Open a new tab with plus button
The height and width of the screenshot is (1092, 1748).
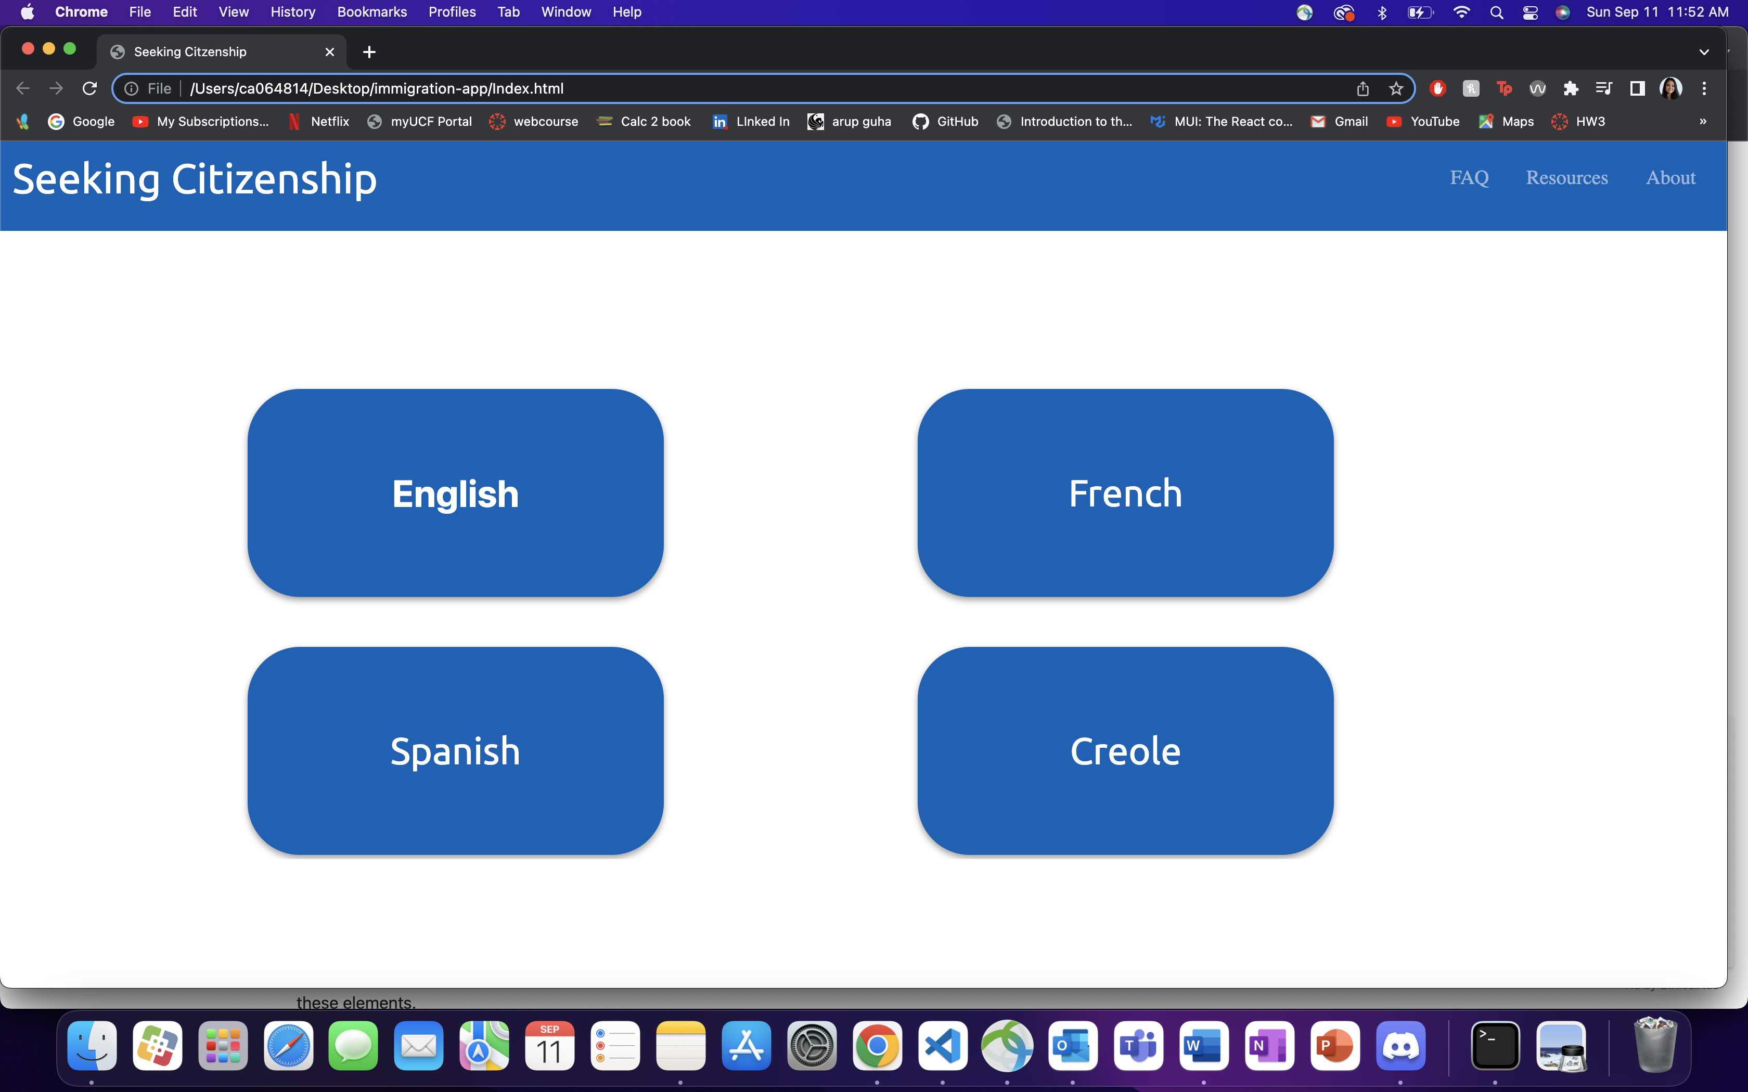369,52
